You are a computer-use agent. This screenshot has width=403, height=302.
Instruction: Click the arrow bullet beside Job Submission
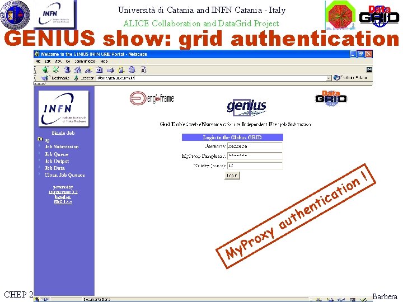pos(40,146)
